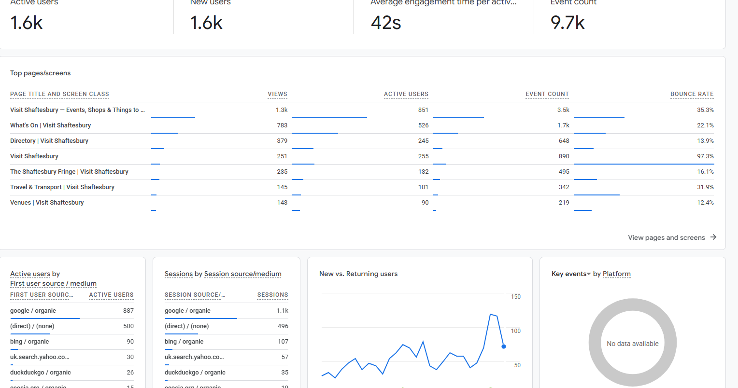
Task: Click the Travel & Transport page row
Action: click(362, 187)
